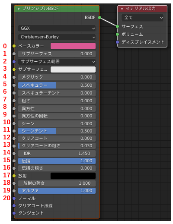Click the アルファ slider at 1.000
Viewport: 173px width, 224px height.
(57, 191)
